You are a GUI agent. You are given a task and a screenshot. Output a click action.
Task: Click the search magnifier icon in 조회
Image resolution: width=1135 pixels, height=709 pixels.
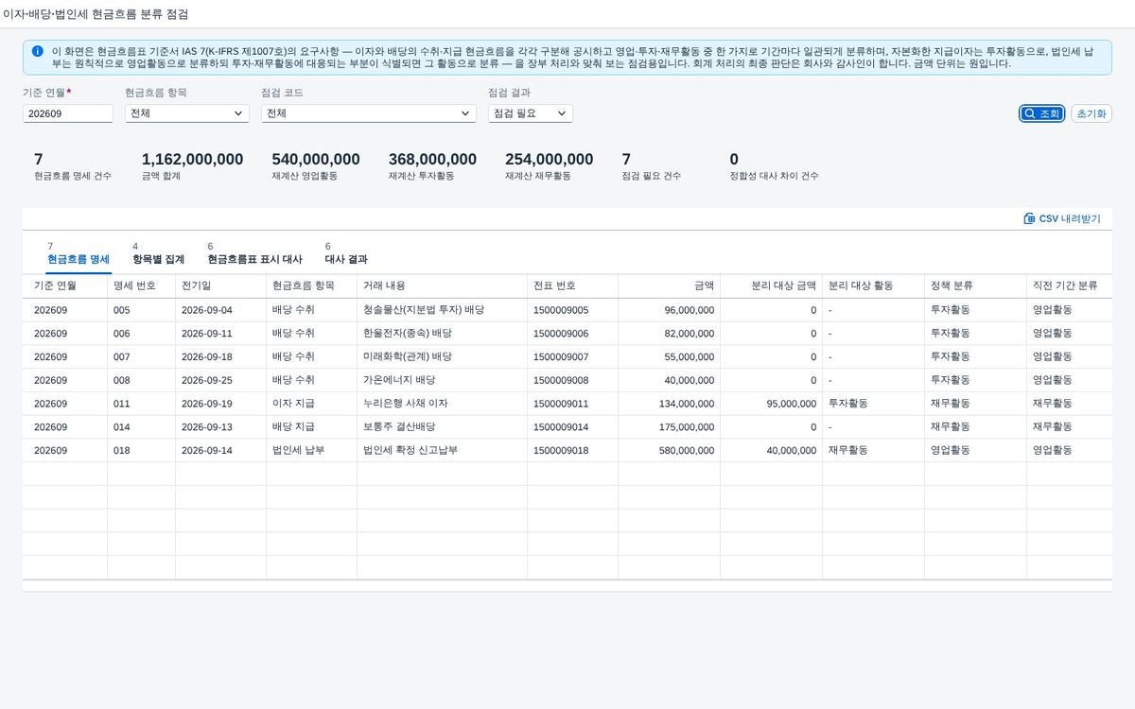[x=1030, y=113]
